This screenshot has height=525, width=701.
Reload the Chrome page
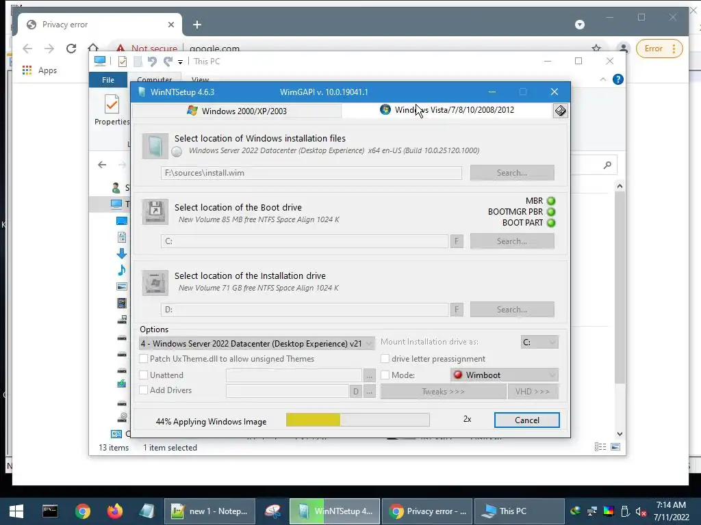(71, 49)
